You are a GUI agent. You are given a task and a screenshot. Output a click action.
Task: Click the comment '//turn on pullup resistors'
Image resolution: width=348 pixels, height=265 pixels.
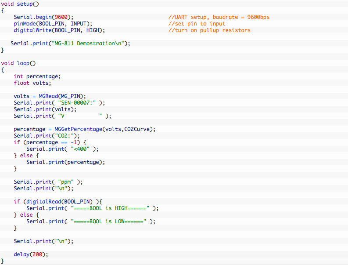pyautogui.click(x=209, y=30)
